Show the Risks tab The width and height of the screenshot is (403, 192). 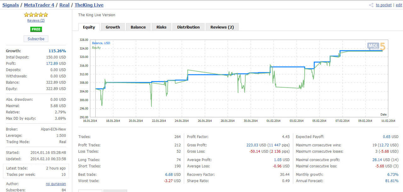(162, 27)
